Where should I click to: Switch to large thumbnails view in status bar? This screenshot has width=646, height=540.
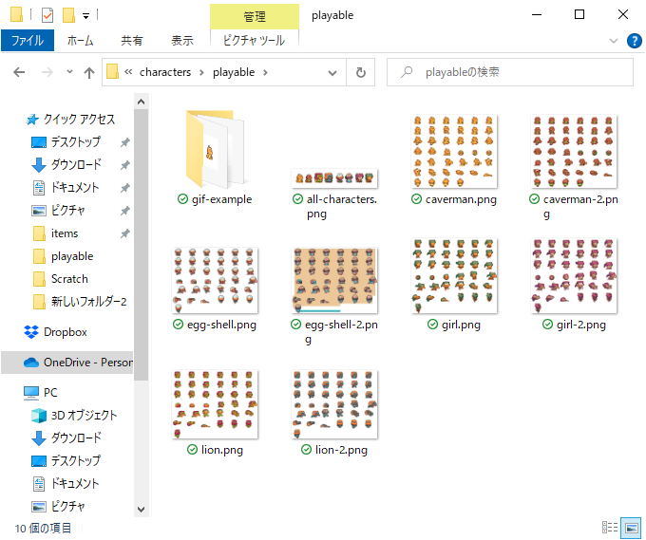point(632,528)
